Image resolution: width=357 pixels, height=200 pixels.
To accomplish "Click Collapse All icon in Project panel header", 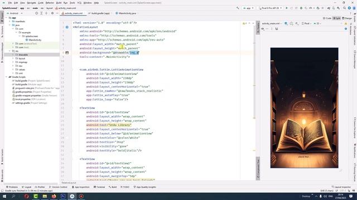I will click(46, 13).
